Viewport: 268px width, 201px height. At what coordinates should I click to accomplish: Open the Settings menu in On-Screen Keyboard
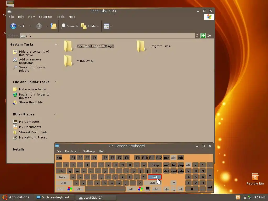pyautogui.click(x=89, y=151)
